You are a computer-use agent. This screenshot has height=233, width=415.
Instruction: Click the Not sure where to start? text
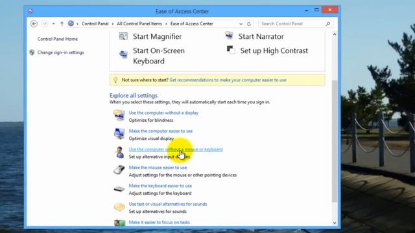click(x=145, y=80)
